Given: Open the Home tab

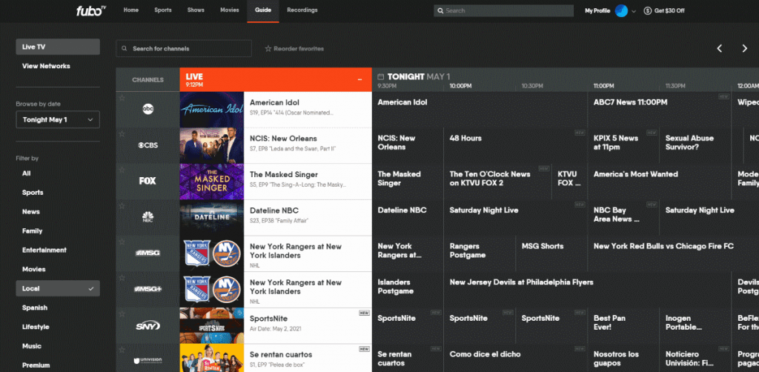Looking at the screenshot, I should click(x=130, y=10).
